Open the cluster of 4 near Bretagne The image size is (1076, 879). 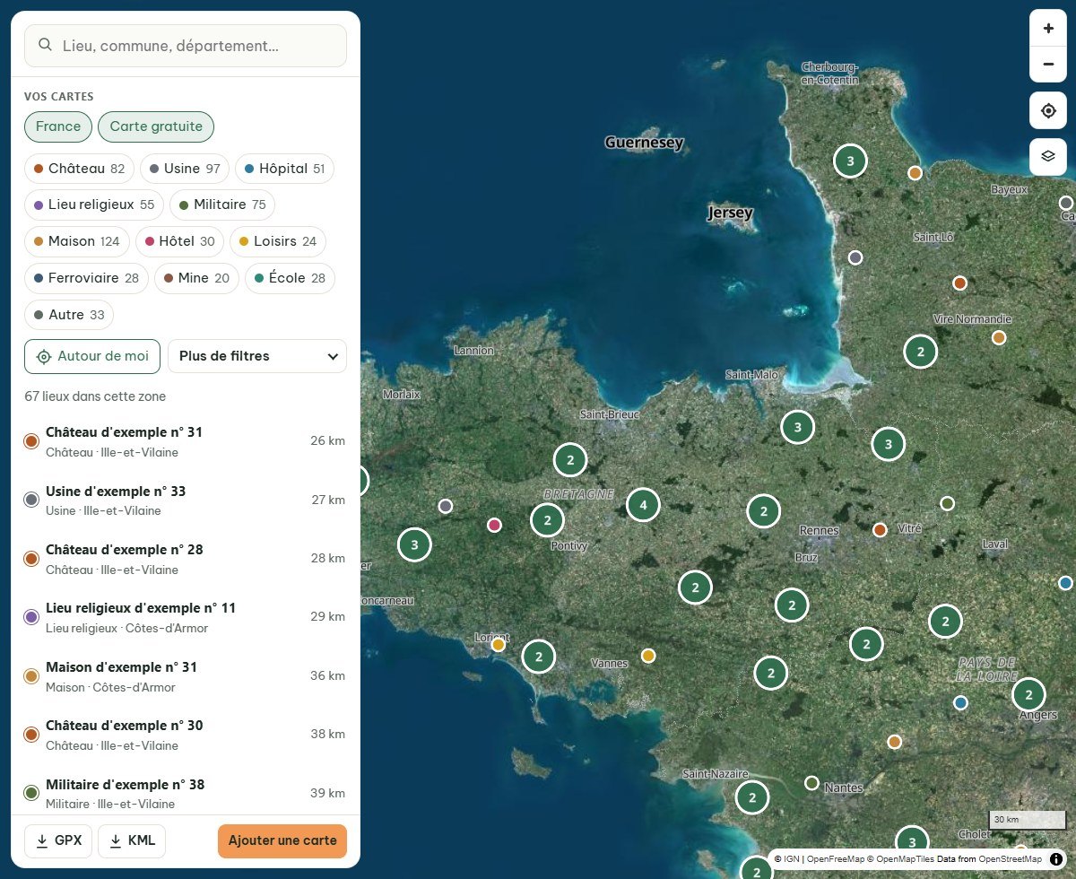[643, 505]
